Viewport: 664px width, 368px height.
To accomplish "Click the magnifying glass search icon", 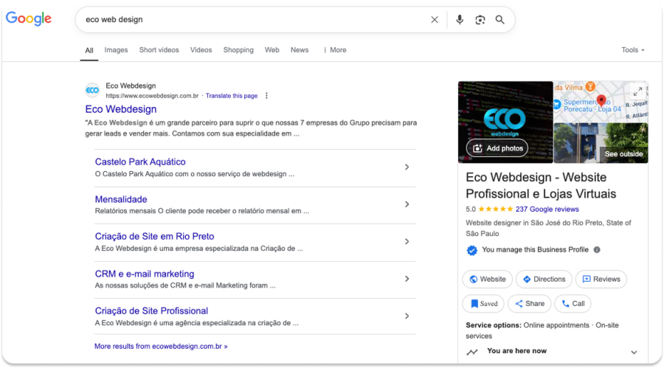I will click(x=499, y=19).
